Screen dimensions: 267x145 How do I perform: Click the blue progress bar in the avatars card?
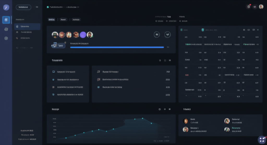coord(117,47)
